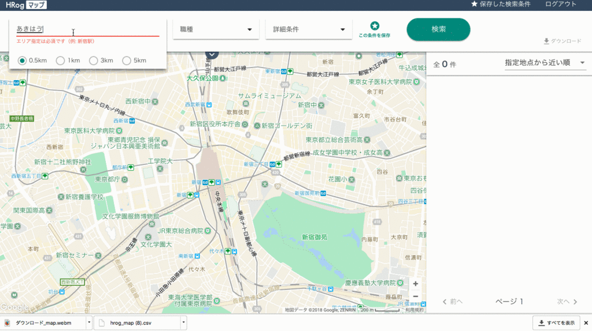Image resolution: width=592 pixels, height=331 pixels.
Task: Click the 大久保公園 park marker
Action: pos(223,78)
